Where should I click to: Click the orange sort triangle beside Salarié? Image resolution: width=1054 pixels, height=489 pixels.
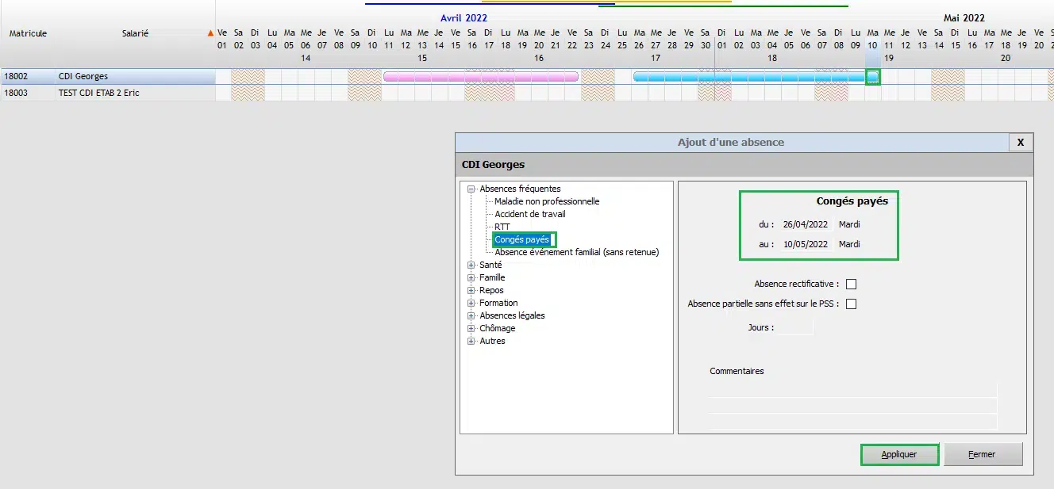point(210,33)
